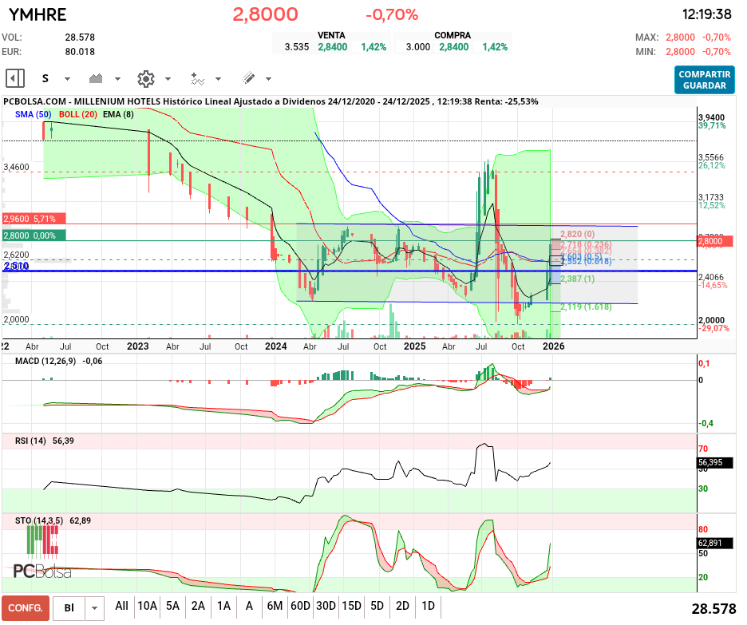Image resolution: width=747 pixels, height=625 pixels.
Task: Open the chart settings gear icon
Action: (x=144, y=78)
